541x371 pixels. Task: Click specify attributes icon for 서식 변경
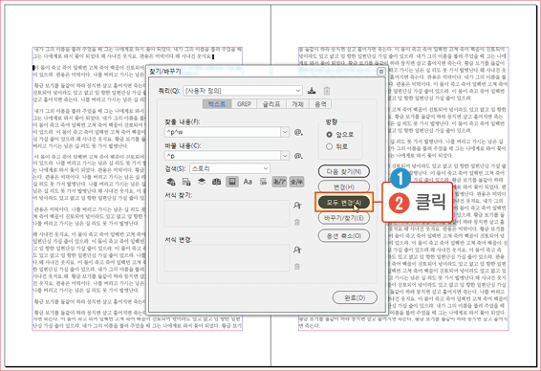click(297, 250)
